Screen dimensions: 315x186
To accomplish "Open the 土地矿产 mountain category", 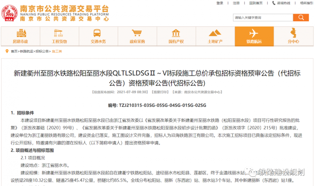I will coord(215,36).
